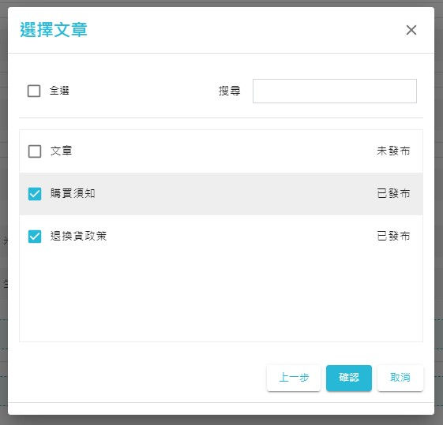Select the 購買須知 article title
The image size is (443, 425).
pyautogui.click(x=73, y=193)
